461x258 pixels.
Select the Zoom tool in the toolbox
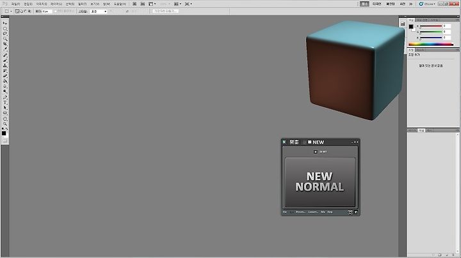pyautogui.click(x=4, y=124)
